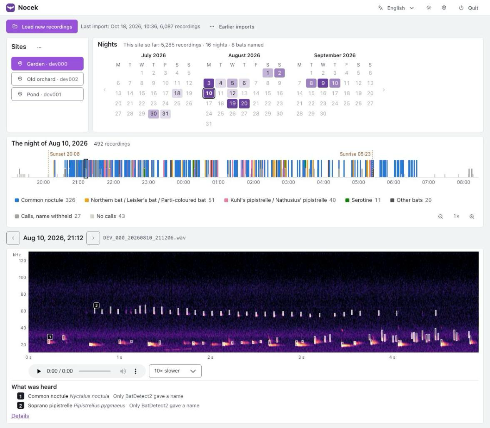
Task: Select the Garden · dev000 site
Action: (47, 63)
